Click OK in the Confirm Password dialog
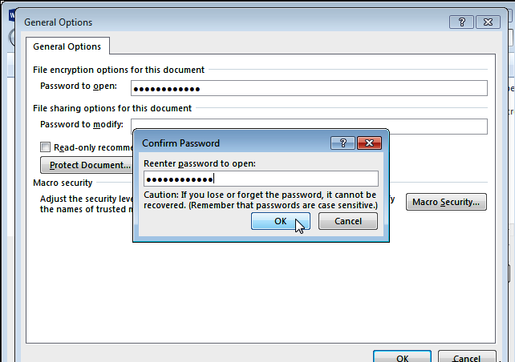Image resolution: width=515 pixels, height=362 pixels. tap(281, 221)
